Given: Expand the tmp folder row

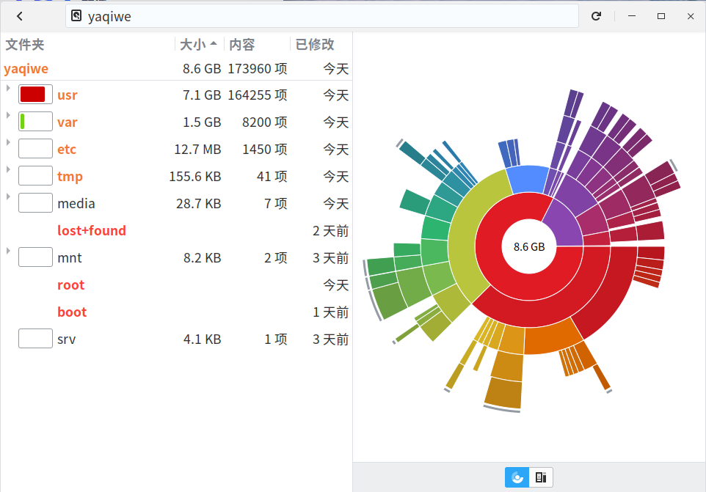Looking at the screenshot, I should [8, 169].
